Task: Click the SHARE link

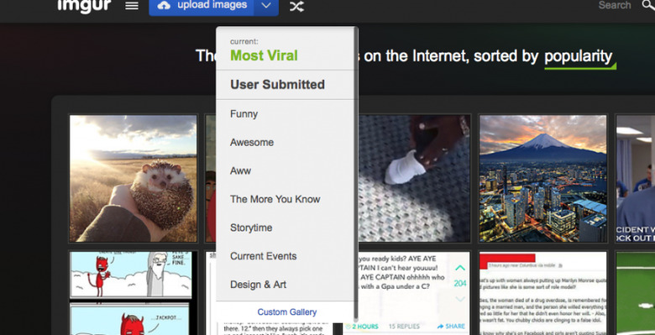Action: tap(451, 327)
